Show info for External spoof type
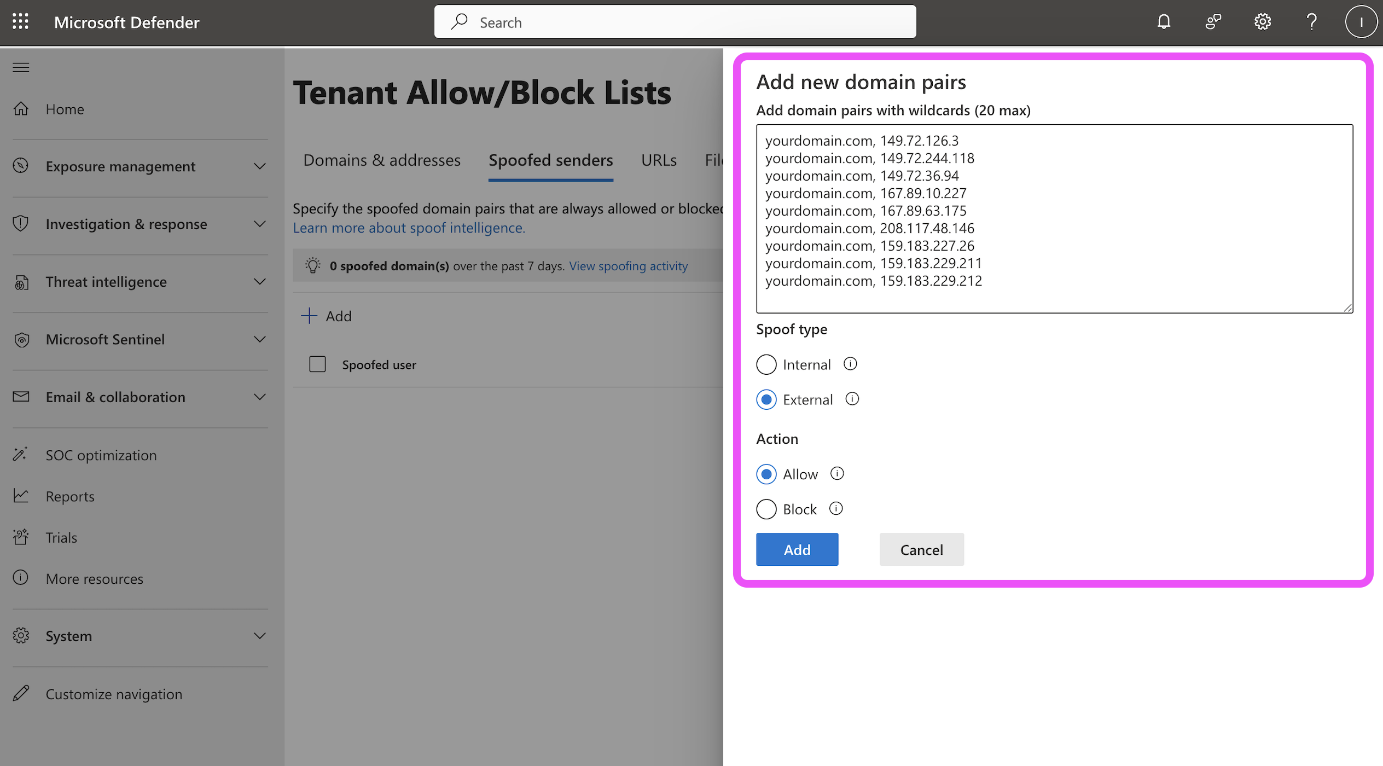Image resolution: width=1383 pixels, height=766 pixels. (852, 399)
